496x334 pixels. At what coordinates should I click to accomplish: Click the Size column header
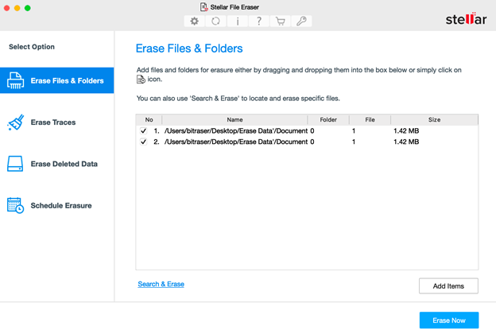click(434, 119)
